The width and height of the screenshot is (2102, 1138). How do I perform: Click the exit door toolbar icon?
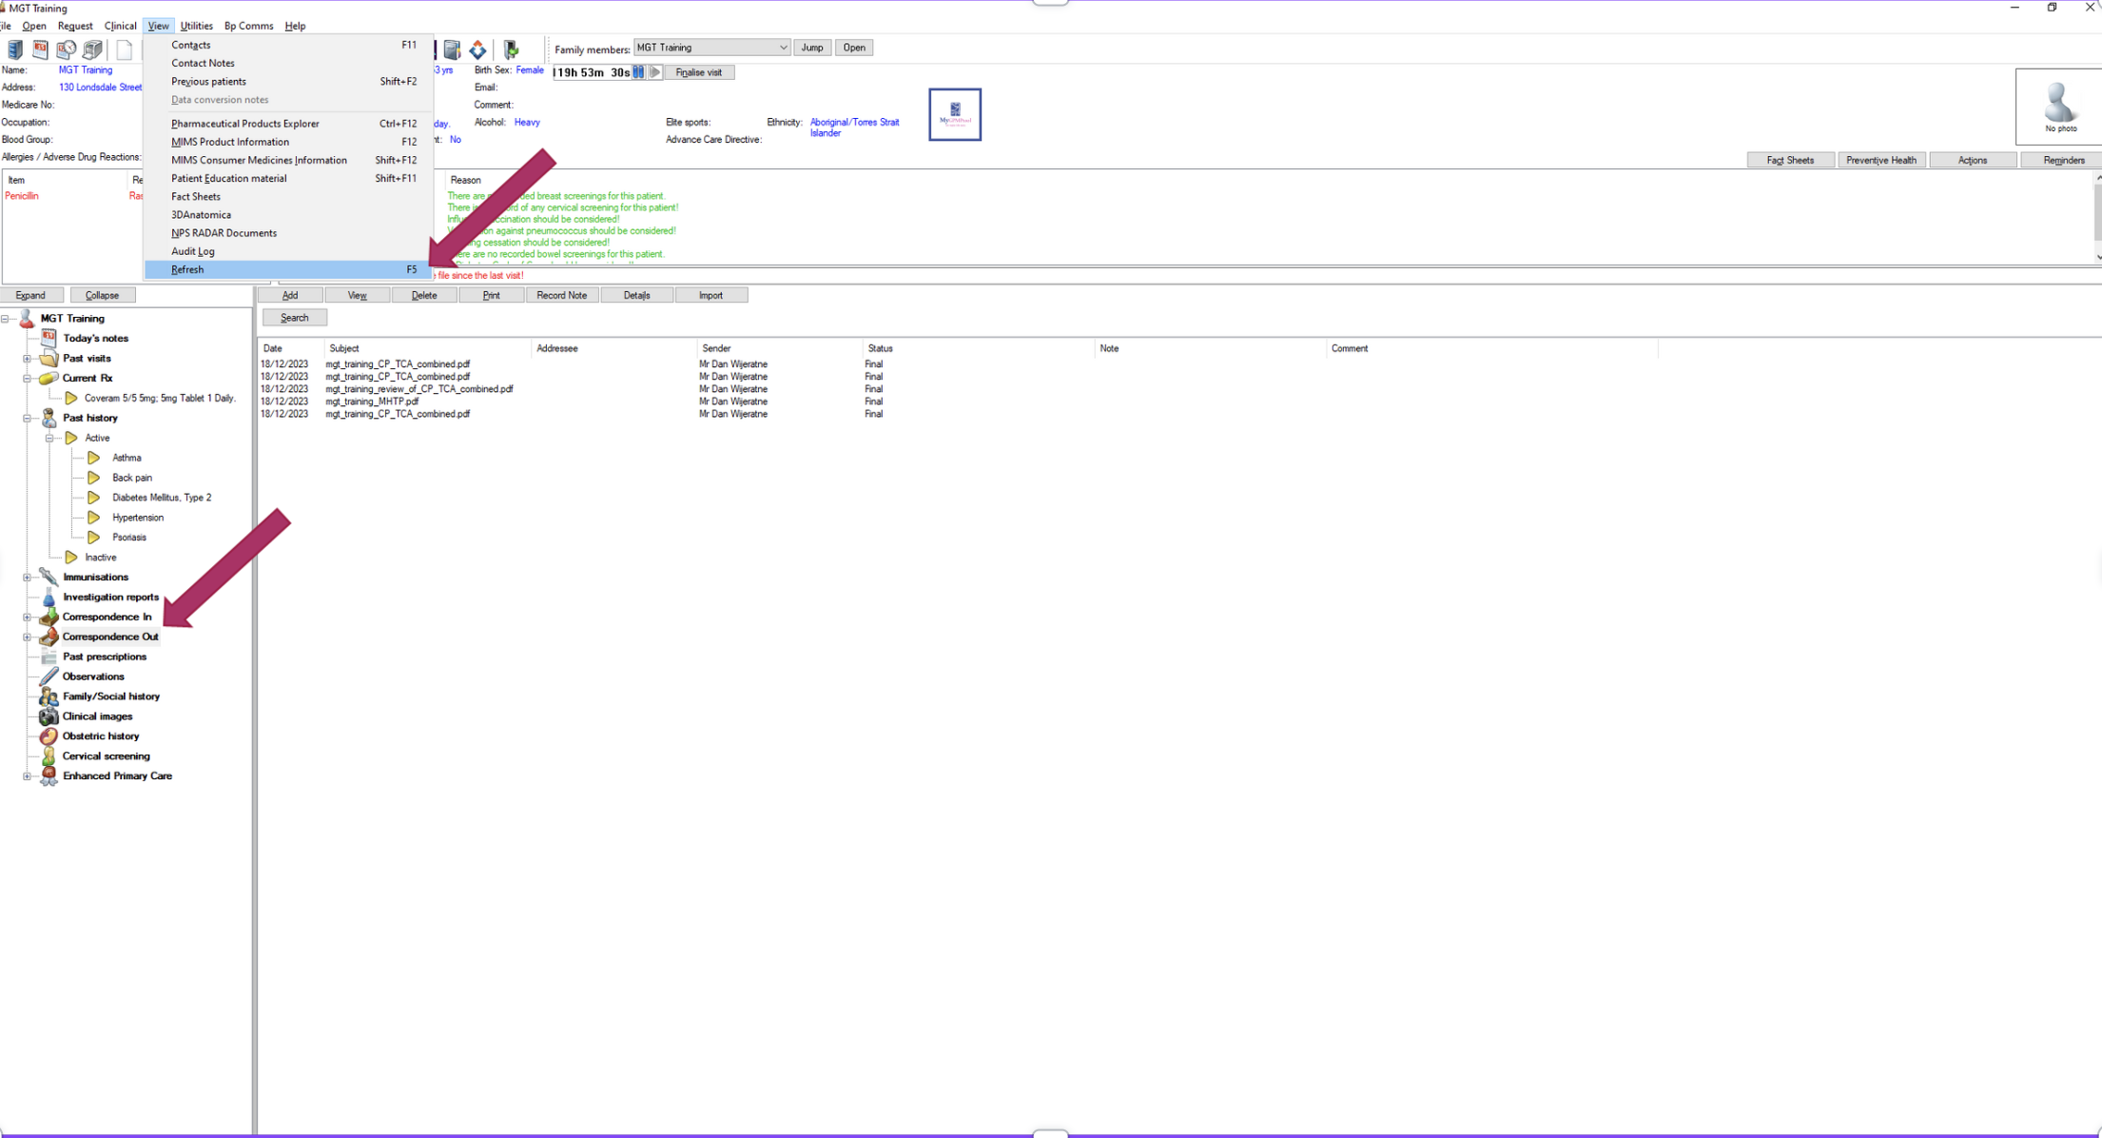click(512, 49)
